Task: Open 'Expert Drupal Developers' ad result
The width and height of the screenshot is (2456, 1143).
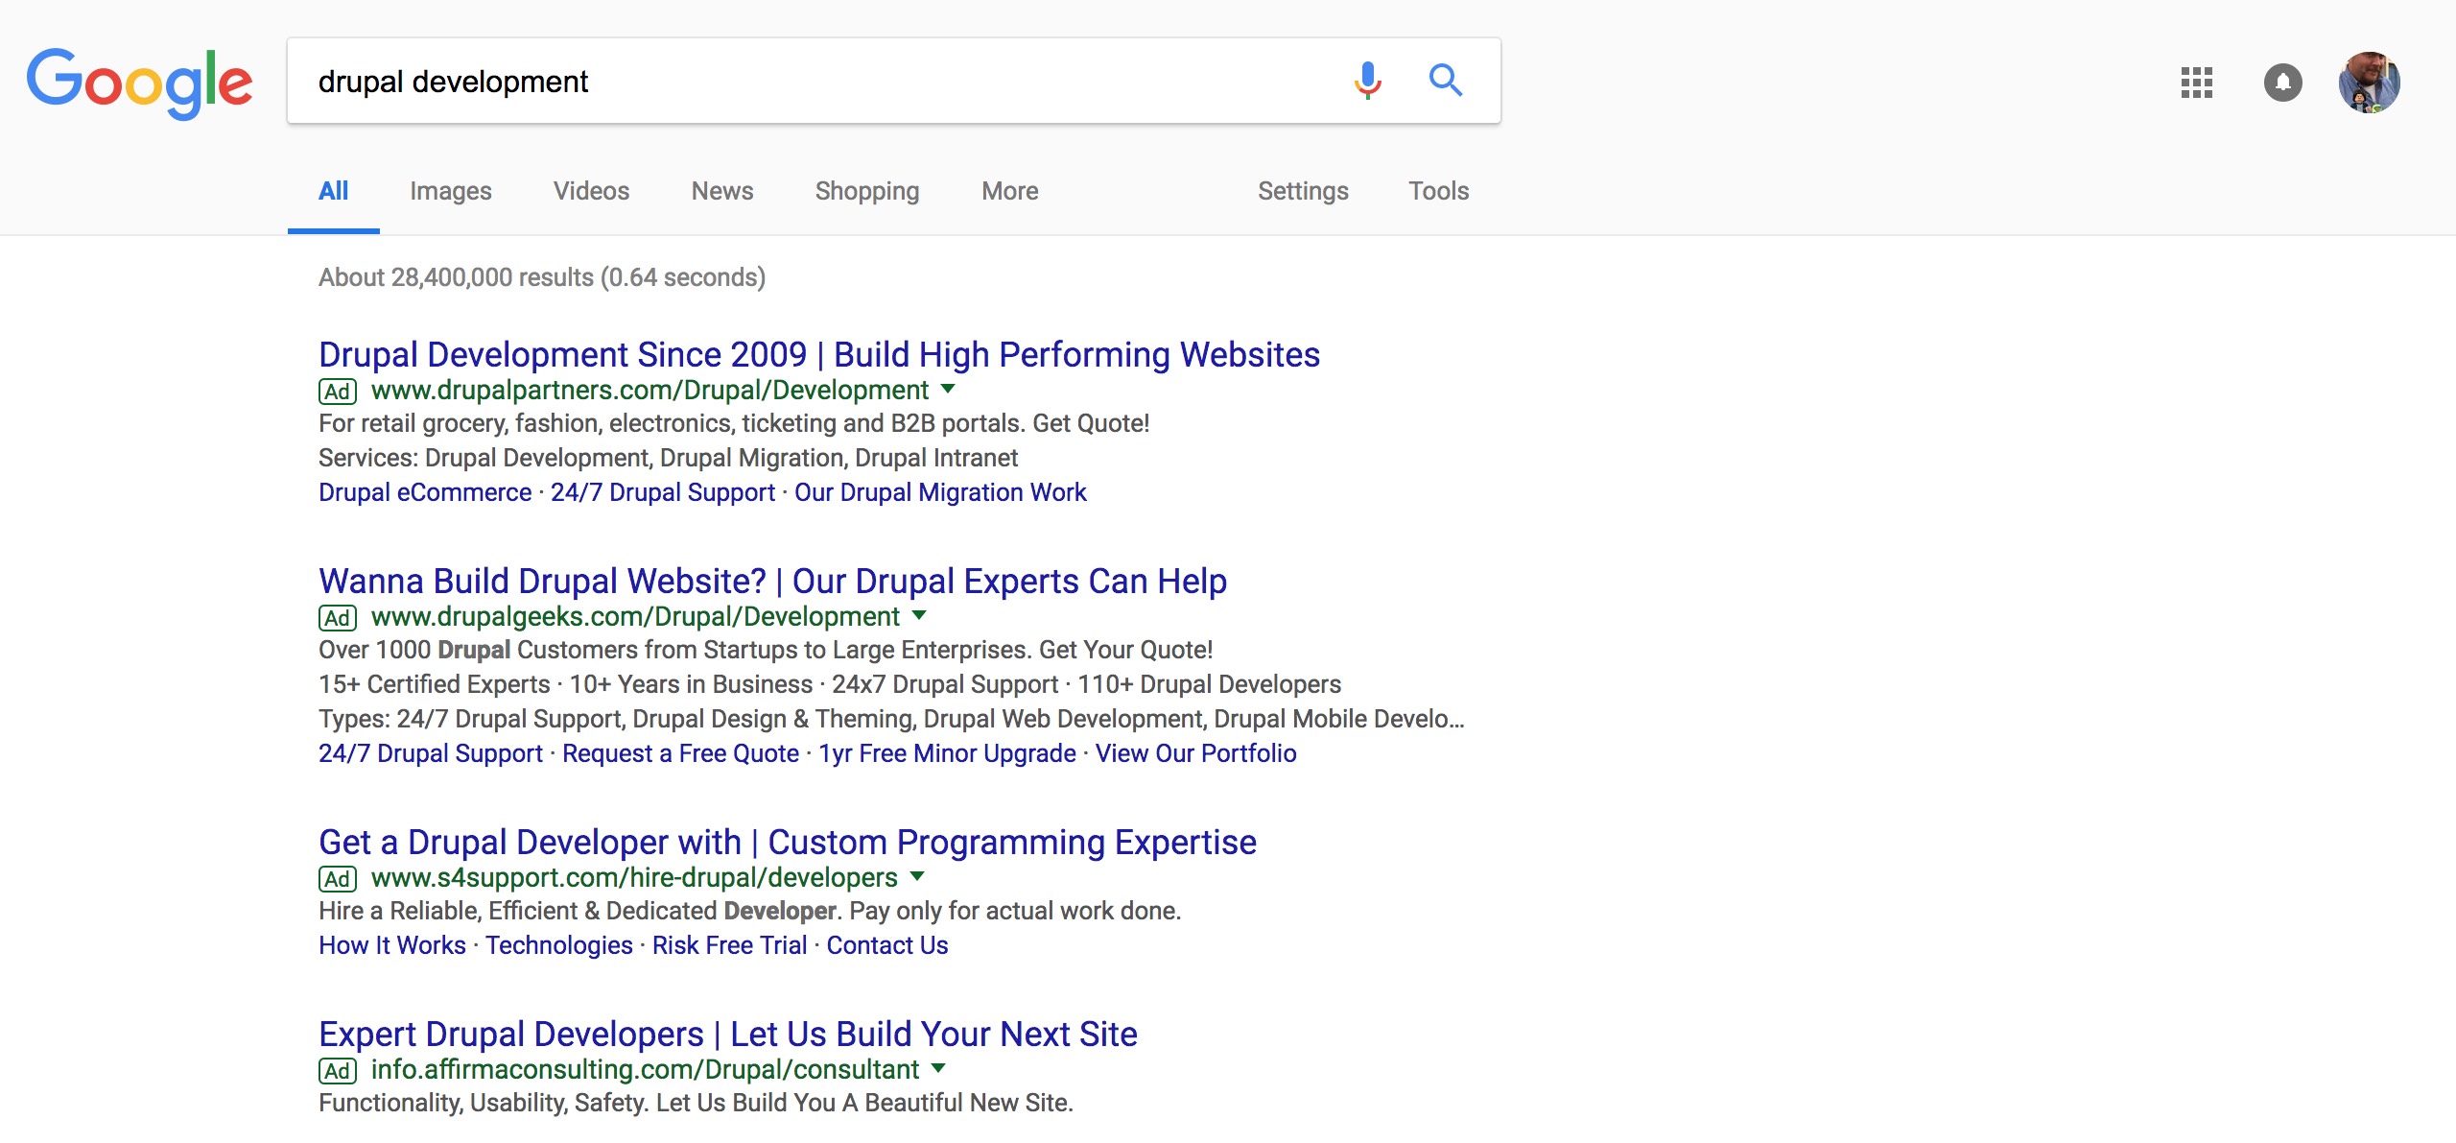Action: click(728, 1035)
